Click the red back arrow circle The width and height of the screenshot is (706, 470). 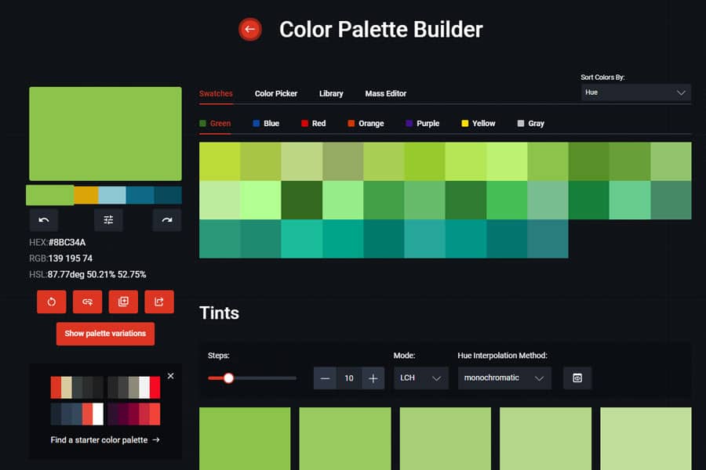coord(249,29)
